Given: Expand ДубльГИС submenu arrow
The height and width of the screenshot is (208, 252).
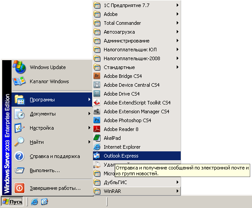Looking at the screenshot, I should click(178, 182).
